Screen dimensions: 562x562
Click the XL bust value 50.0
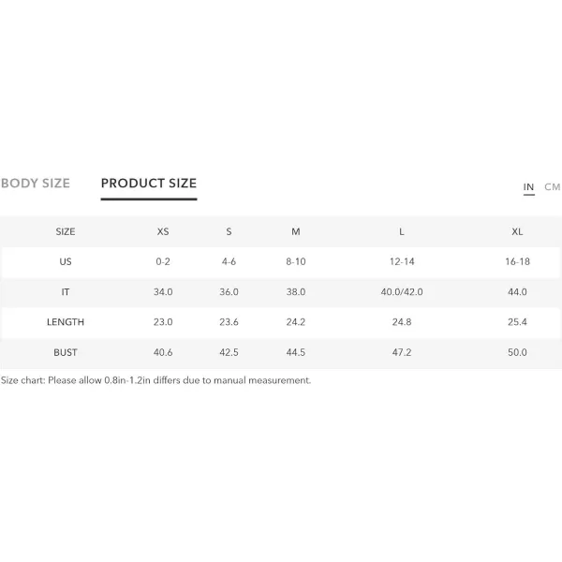point(517,352)
